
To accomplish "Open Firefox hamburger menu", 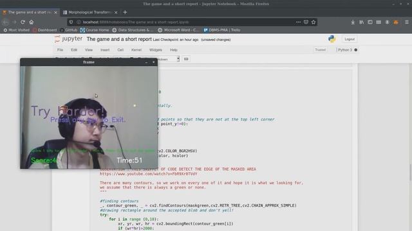I will point(407,22).
